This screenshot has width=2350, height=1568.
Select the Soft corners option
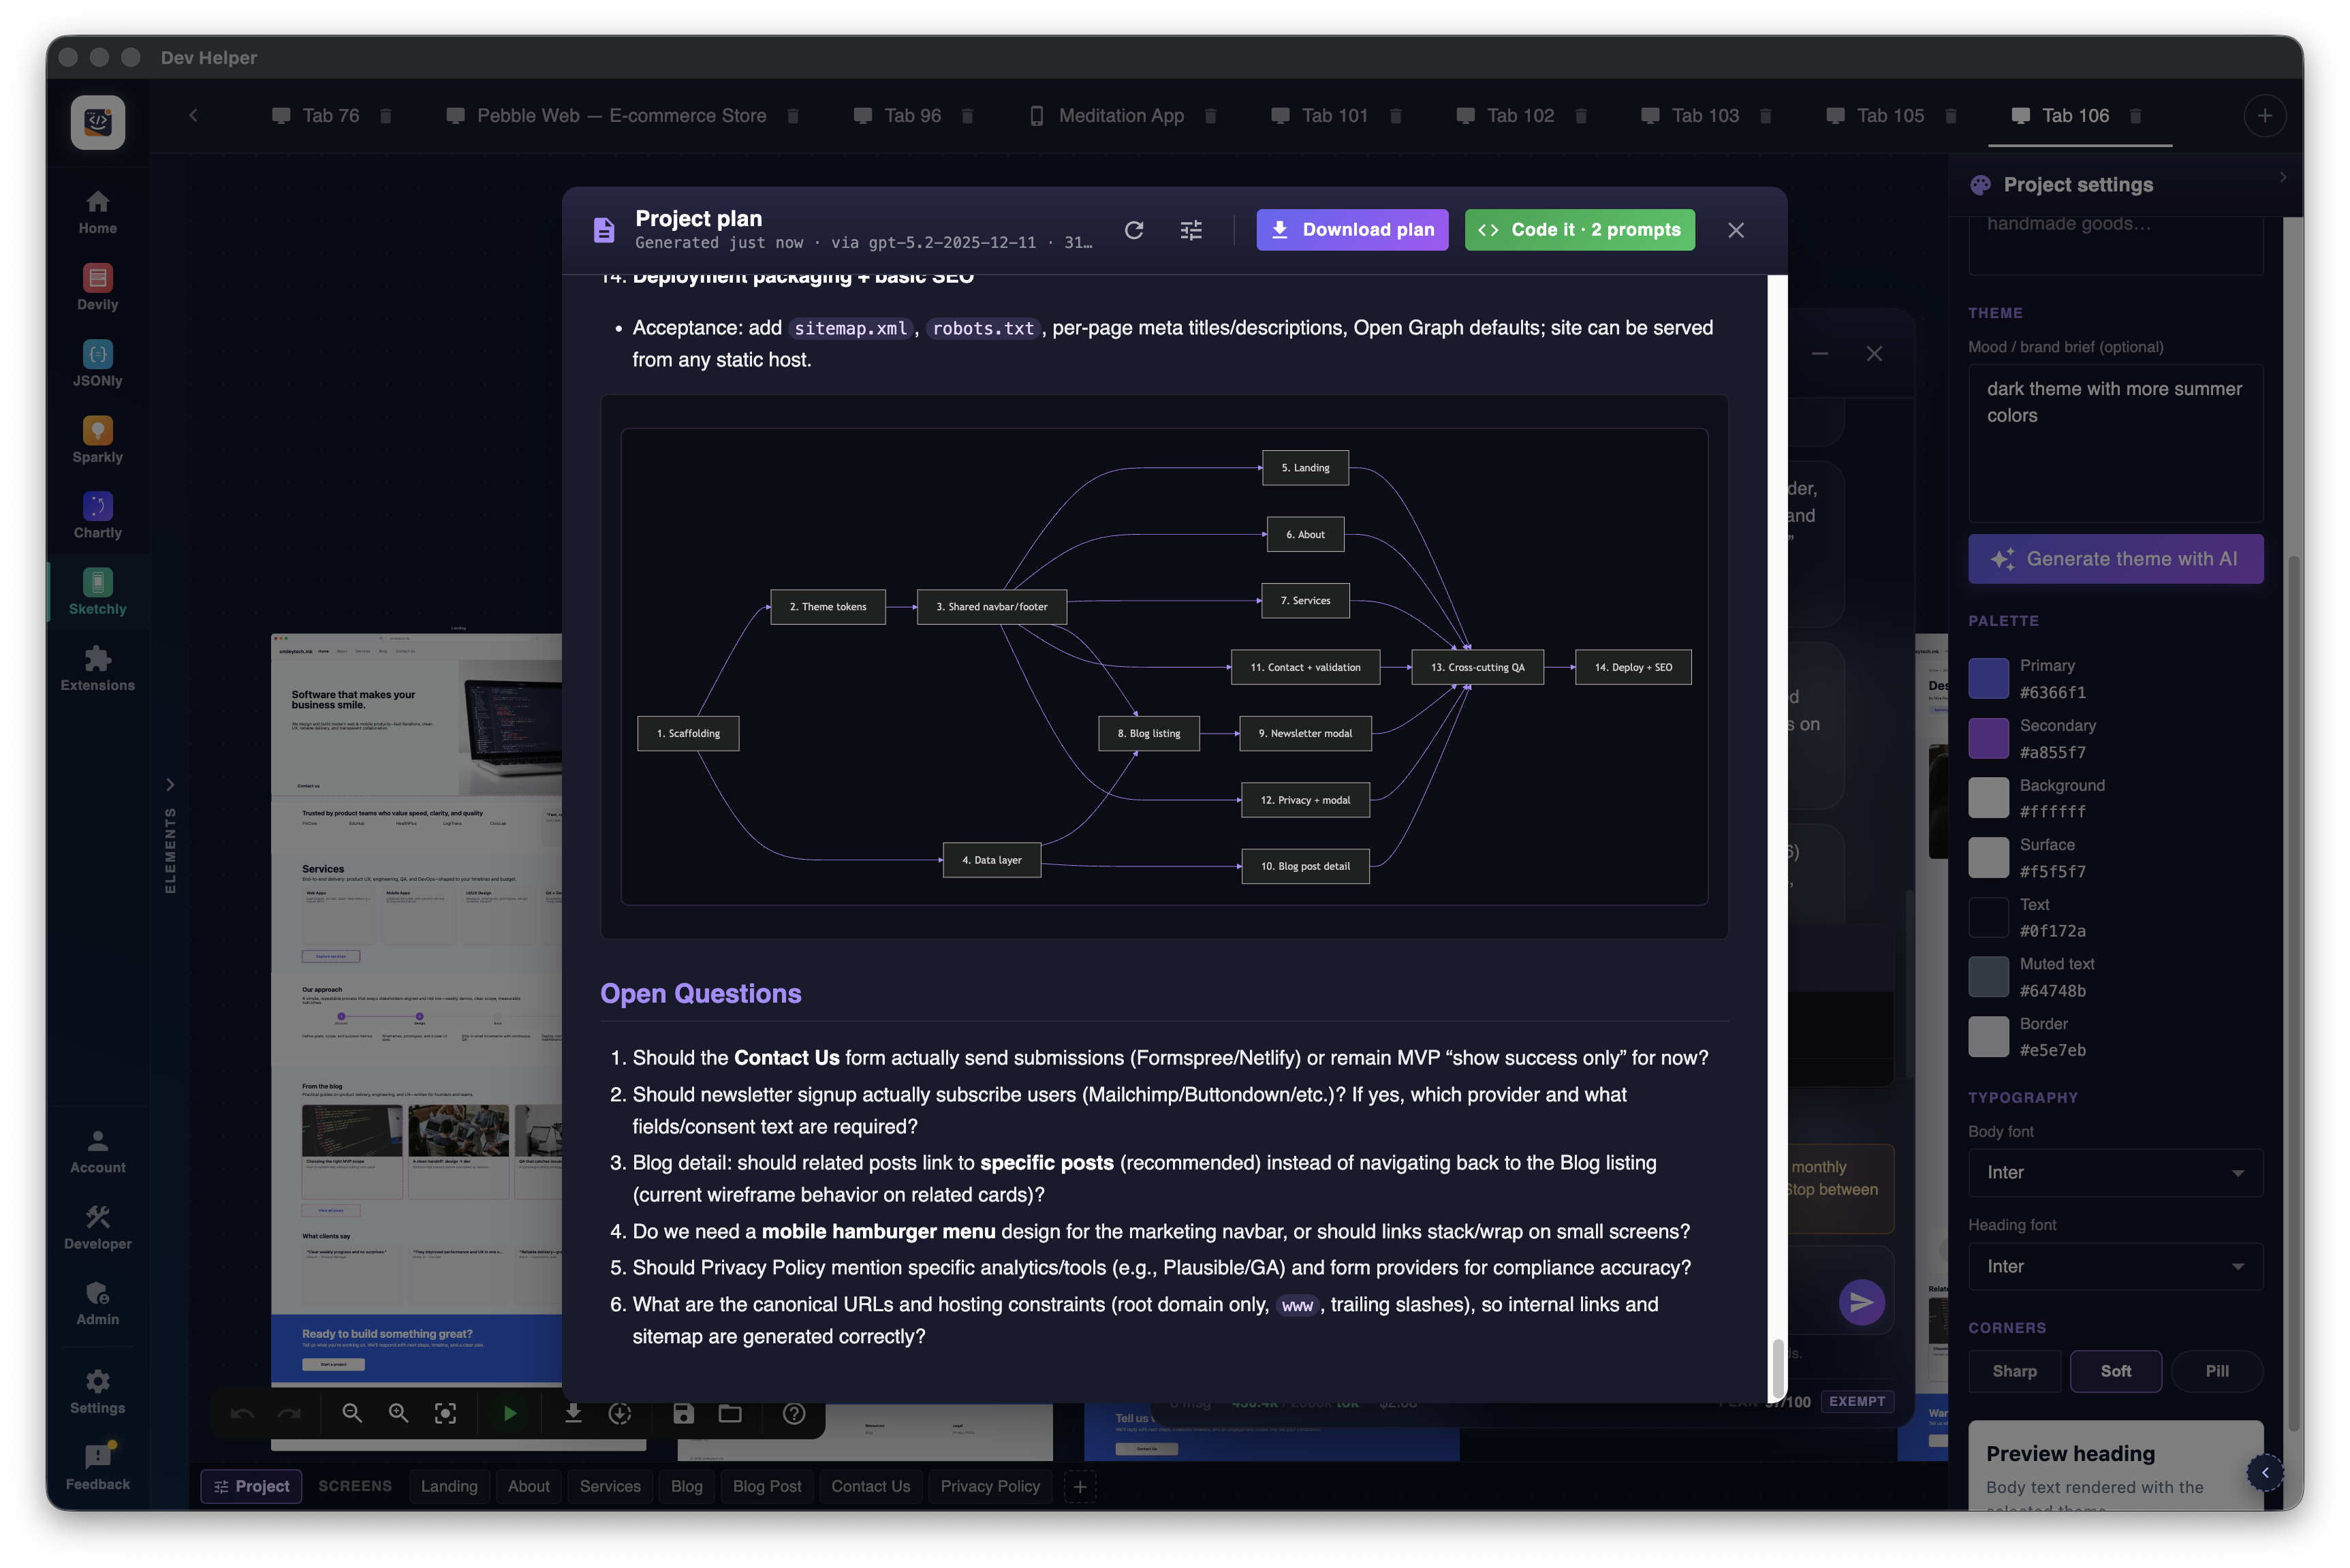point(2114,1370)
